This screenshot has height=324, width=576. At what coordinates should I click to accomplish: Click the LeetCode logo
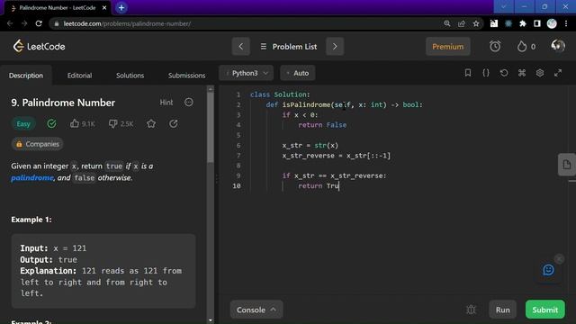click(x=39, y=46)
